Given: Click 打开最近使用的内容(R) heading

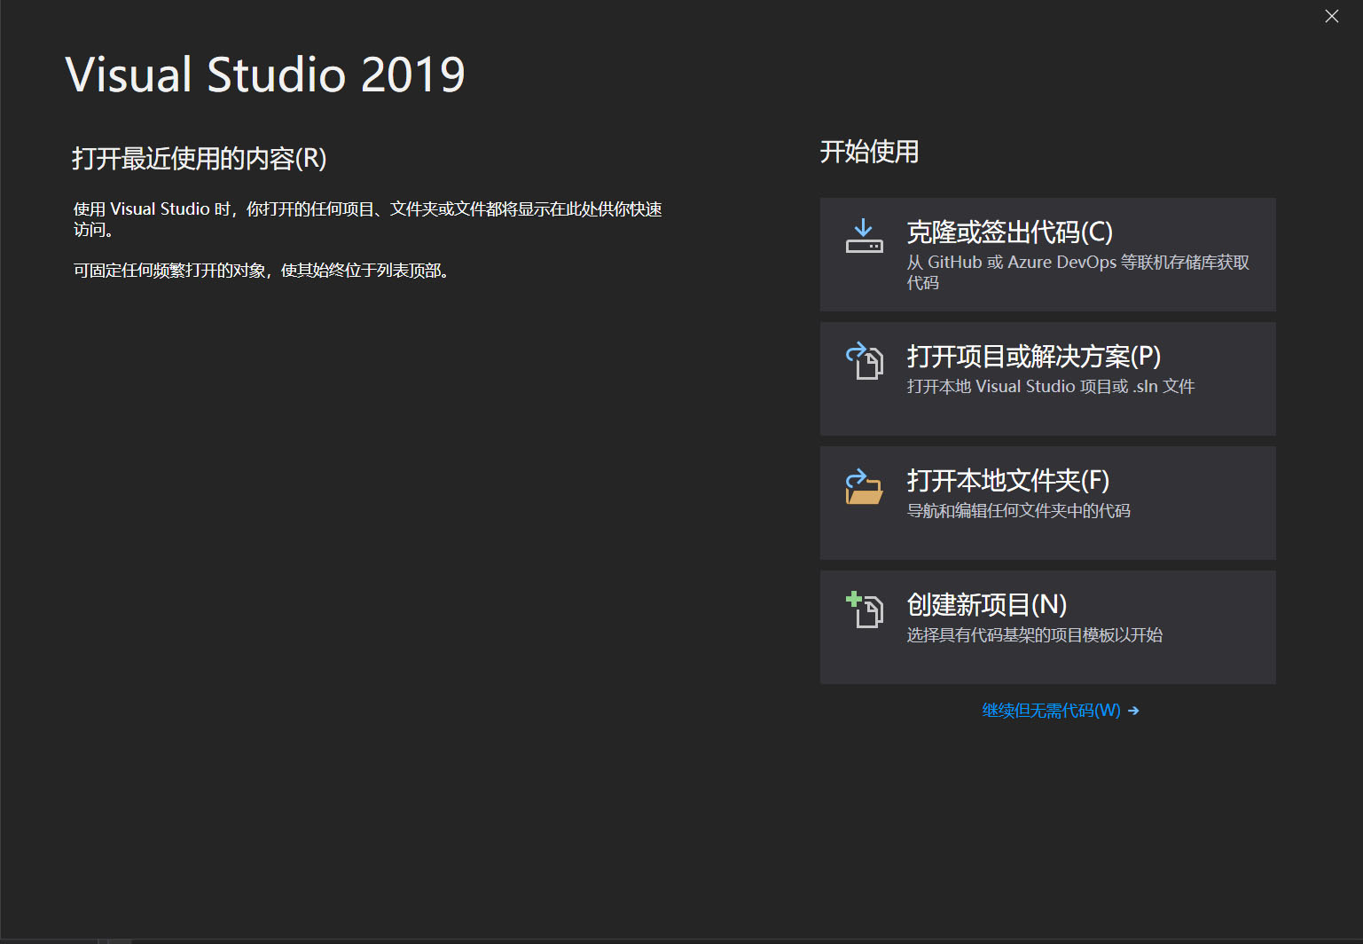Looking at the screenshot, I should coord(199,159).
